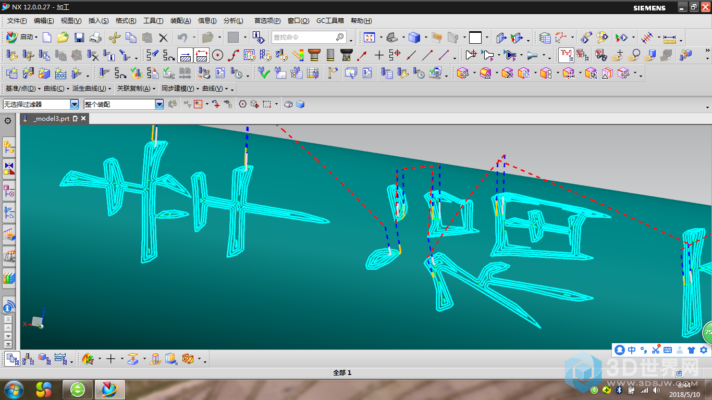Image resolution: width=712 pixels, height=400 pixels.
Task: Click the Copy icon in the toolbar
Action: [x=131, y=37]
